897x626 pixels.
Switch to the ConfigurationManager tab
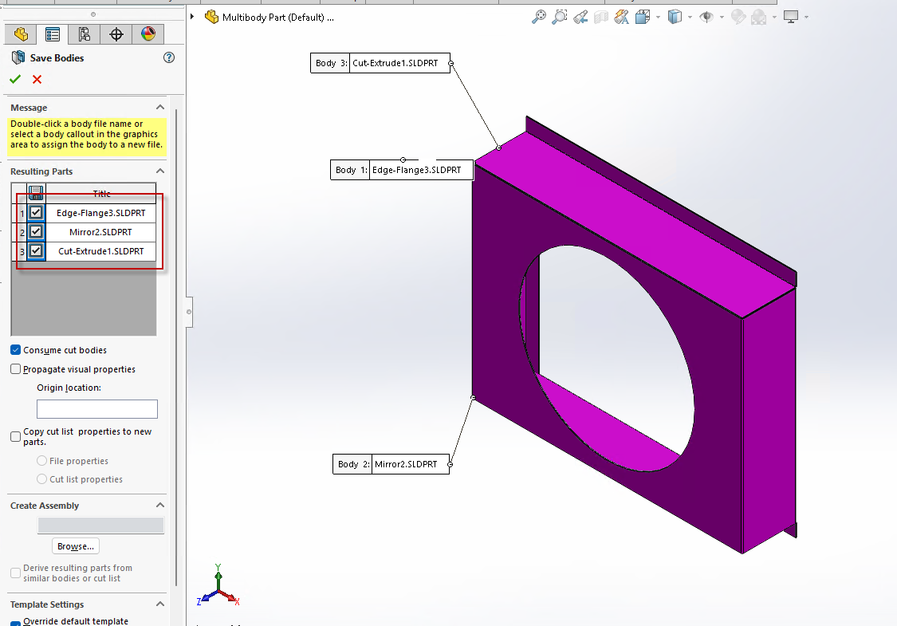point(82,34)
